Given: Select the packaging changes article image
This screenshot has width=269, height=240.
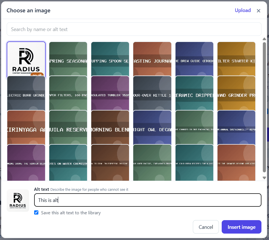Looking at the screenshot, I should [194, 127].
